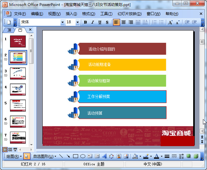
Task: Change text direction icon
Action: click(145, 22)
